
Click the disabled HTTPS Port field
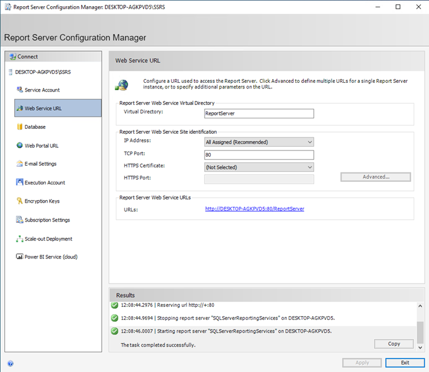[x=259, y=179]
